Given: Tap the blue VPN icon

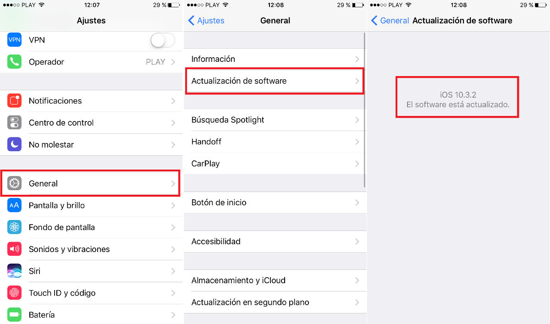Looking at the screenshot, I should pos(15,40).
